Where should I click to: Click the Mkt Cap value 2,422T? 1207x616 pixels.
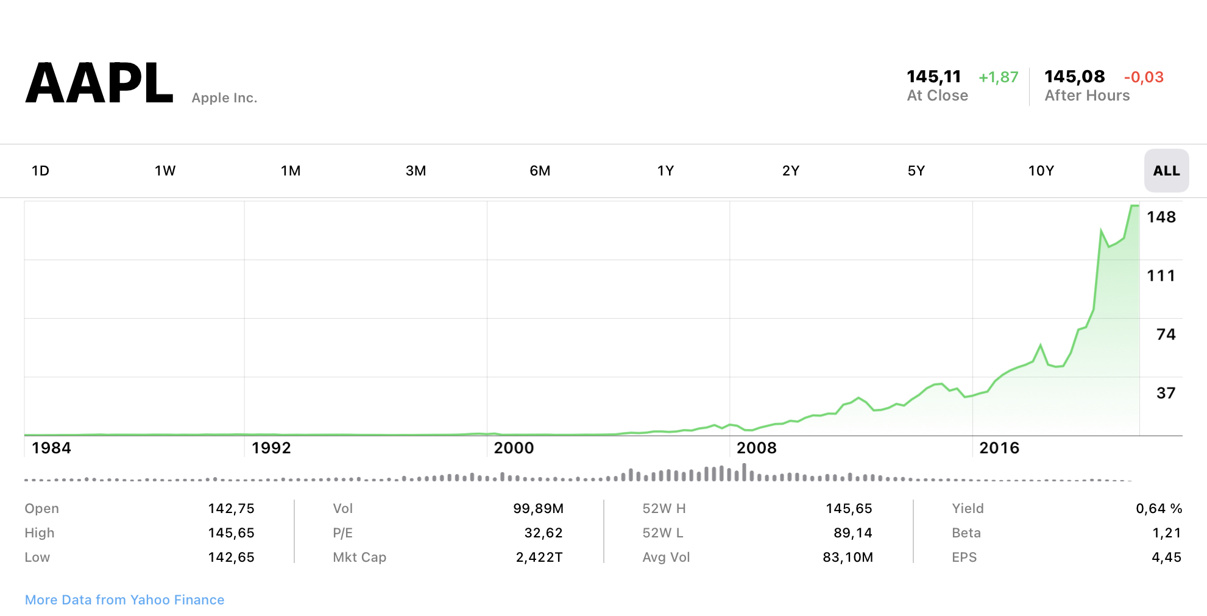click(x=539, y=557)
